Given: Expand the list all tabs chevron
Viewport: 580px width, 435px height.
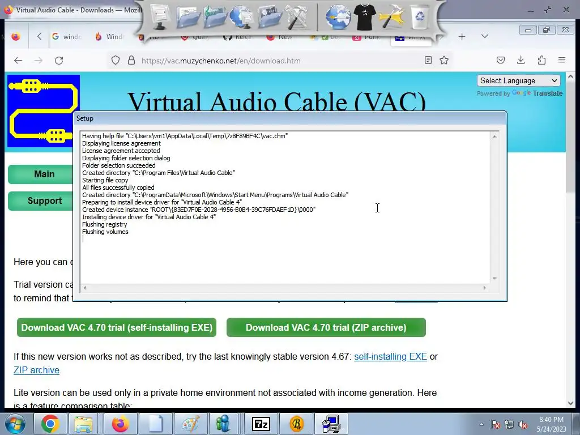Looking at the screenshot, I should pyautogui.click(x=485, y=36).
